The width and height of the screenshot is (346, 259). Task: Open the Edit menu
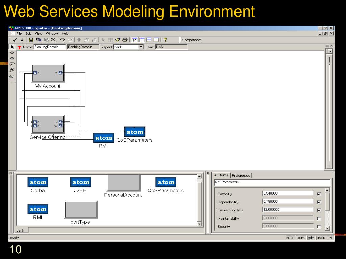[x=28, y=33]
